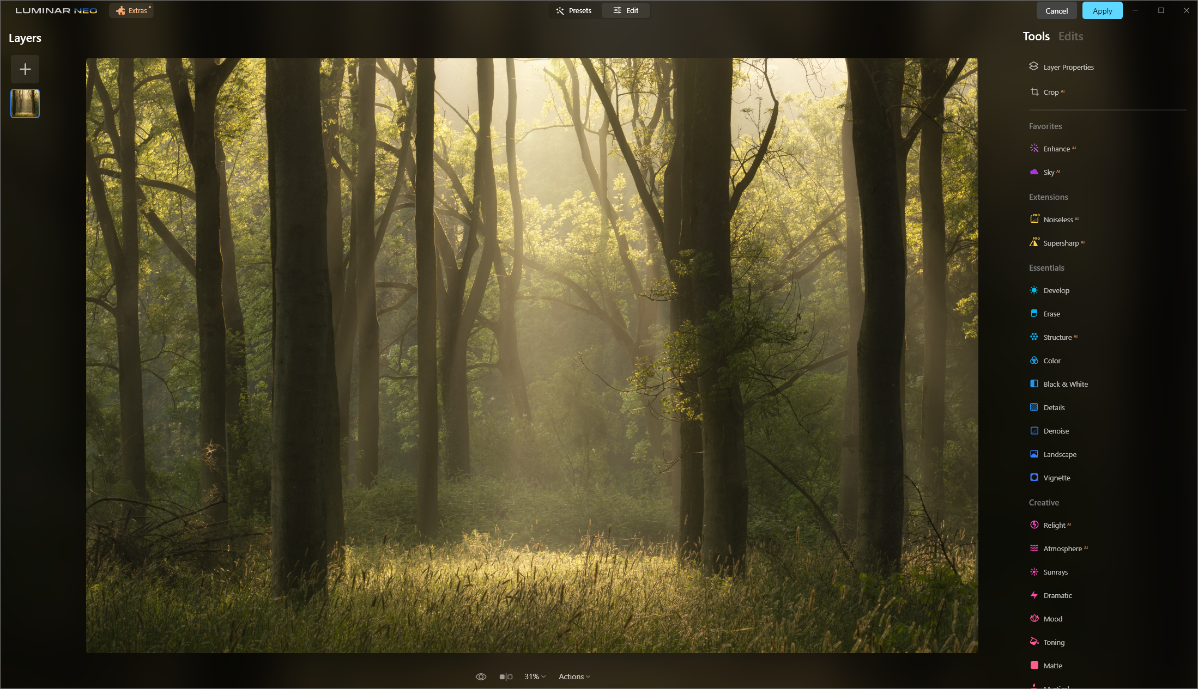Switch to the Presets tab

(574, 10)
